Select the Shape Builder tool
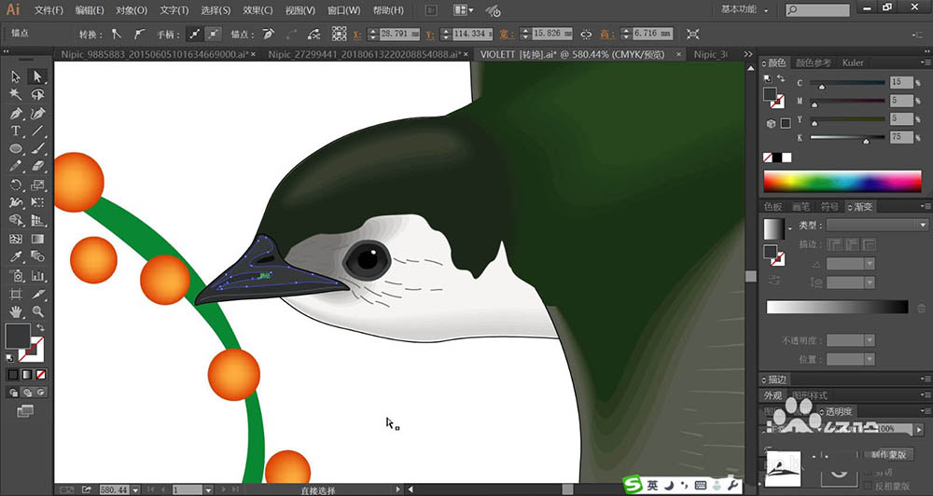This screenshot has height=496, width=933. pyautogui.click(x=16, y=221)
